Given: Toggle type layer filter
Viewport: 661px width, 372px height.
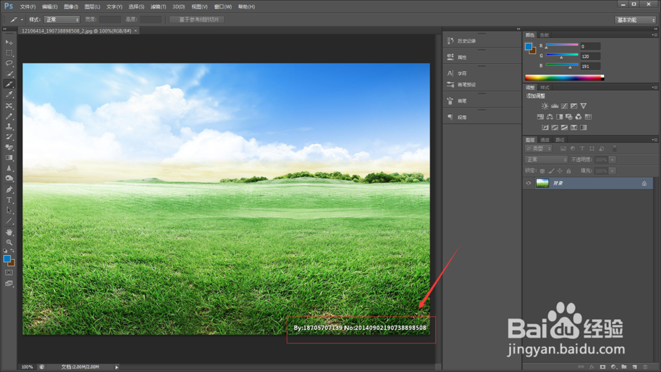Looking at the screenshot, I should pyautogui.click(x=582, y=149).
